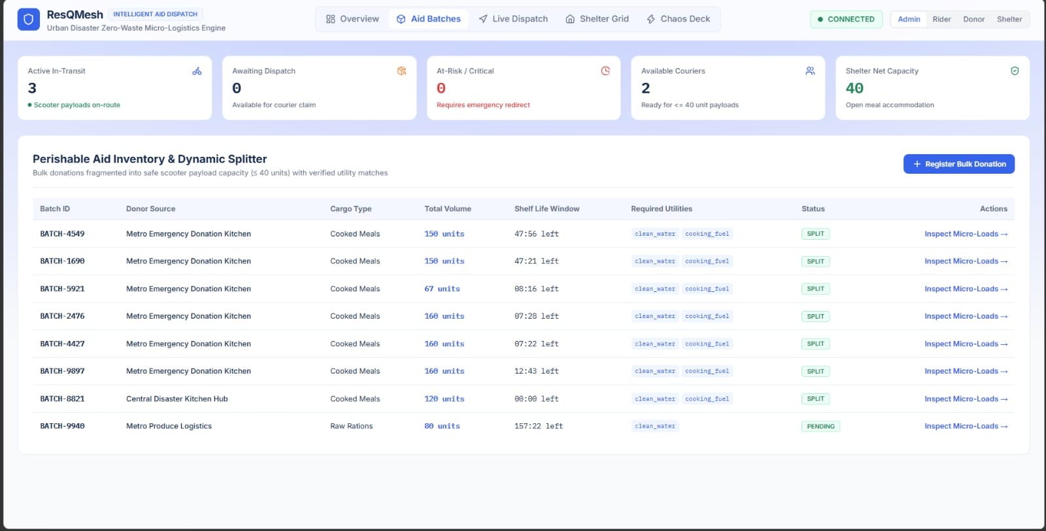Click the 120 units volume value
This screenshot has height=531, width=1046.
pos(445,399)
